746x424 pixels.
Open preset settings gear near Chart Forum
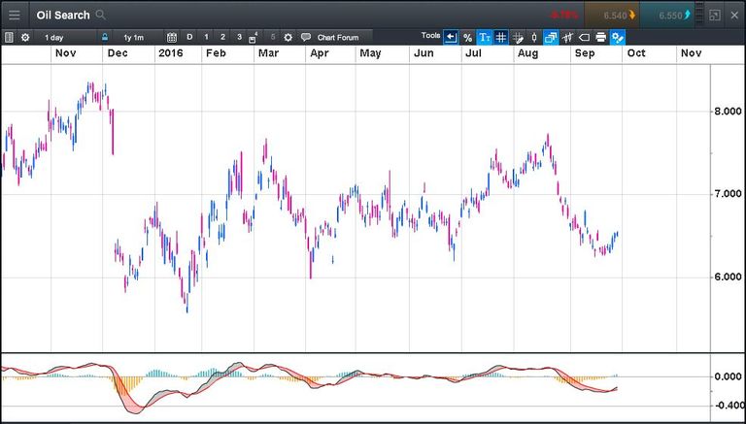pos(288,37)
